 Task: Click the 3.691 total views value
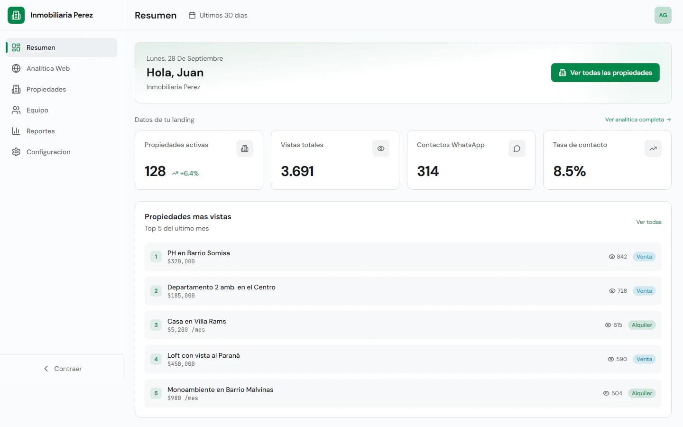click(x=297, y=171)
